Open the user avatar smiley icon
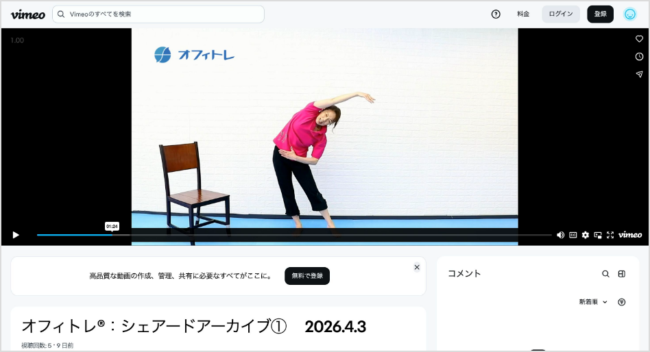This screenshot has width=650, height=352. 630,14
